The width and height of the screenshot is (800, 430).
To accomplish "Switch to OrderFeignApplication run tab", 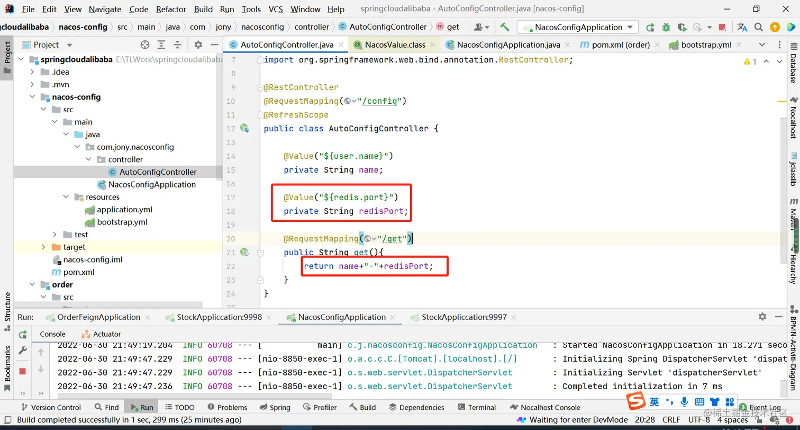I will click(98, 317).
